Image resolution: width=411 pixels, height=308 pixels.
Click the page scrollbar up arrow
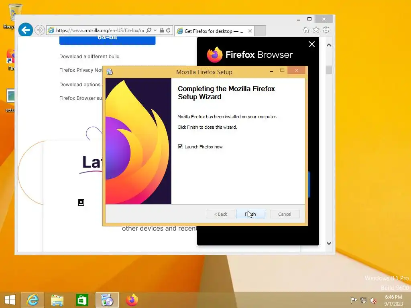click(329, 45)
